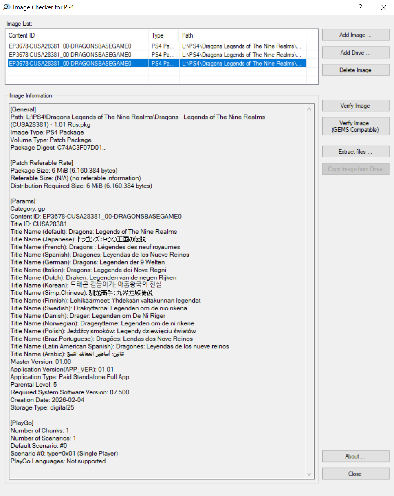The width and height of the screenshot is (394, 496).
Task: Click the question mark help button
Action: coord(360,7)
